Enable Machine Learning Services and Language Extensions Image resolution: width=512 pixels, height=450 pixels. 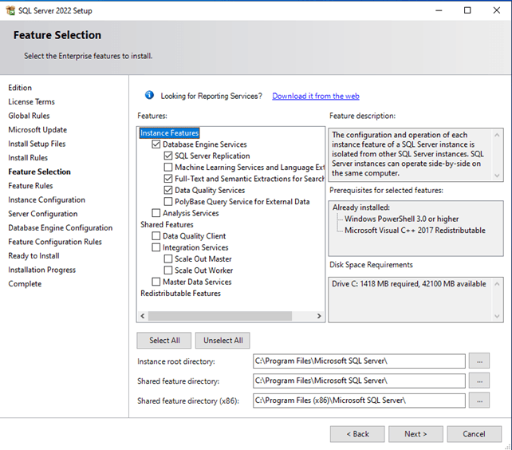(x=168, y=168)
